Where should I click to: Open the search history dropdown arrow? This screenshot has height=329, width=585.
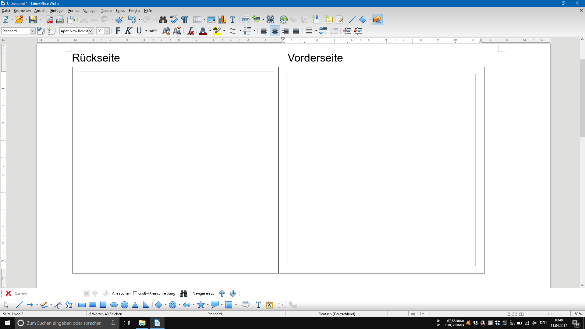pos(87,293)
